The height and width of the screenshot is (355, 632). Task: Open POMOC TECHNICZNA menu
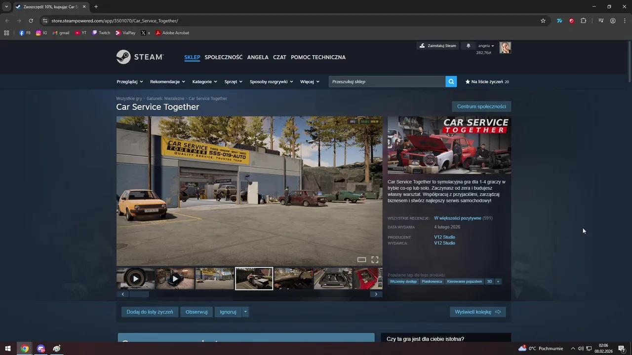tap(318, 57)
